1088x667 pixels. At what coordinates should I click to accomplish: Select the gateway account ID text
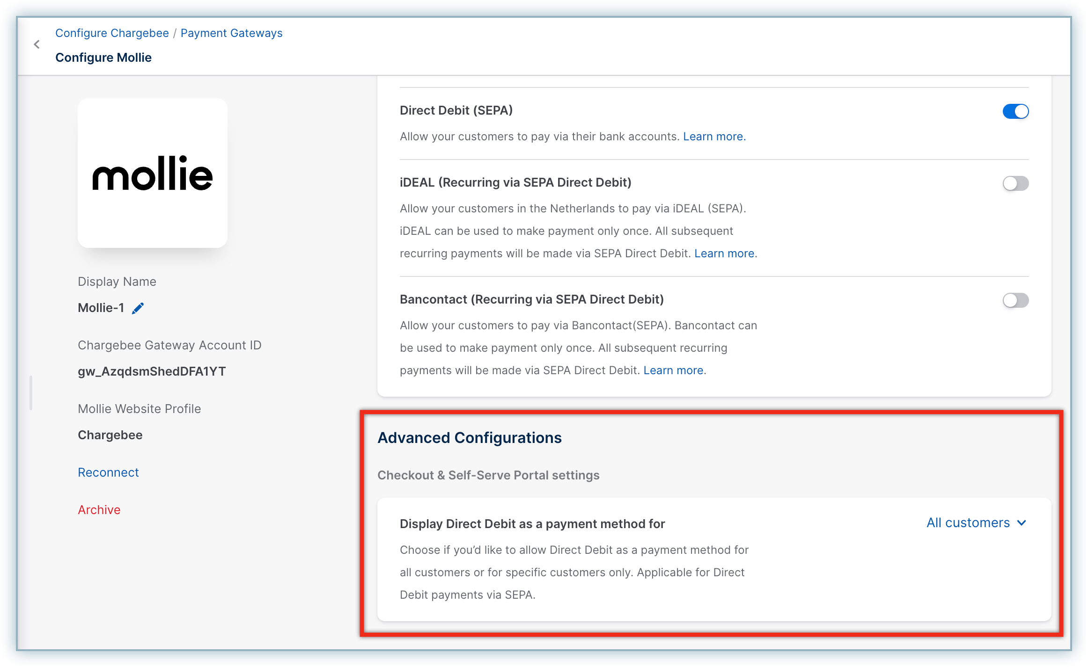[152, 371]
